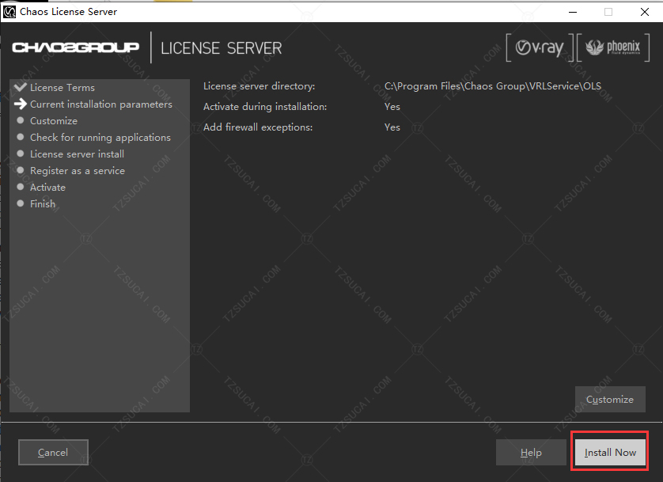Open the Help button
The image size is (663, 482).
tap(531, 453)
